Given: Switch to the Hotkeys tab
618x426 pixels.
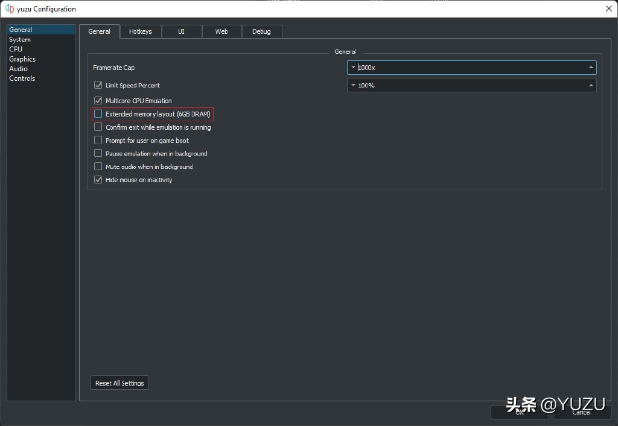Looking at the screenshot, I should point(140,31).
